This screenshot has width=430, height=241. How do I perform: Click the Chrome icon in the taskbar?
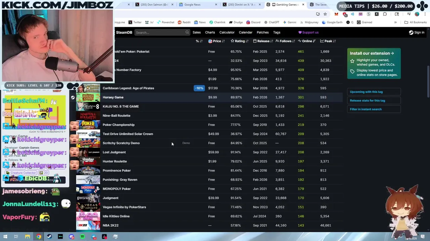pyautogui.click(x=39, y=237)
